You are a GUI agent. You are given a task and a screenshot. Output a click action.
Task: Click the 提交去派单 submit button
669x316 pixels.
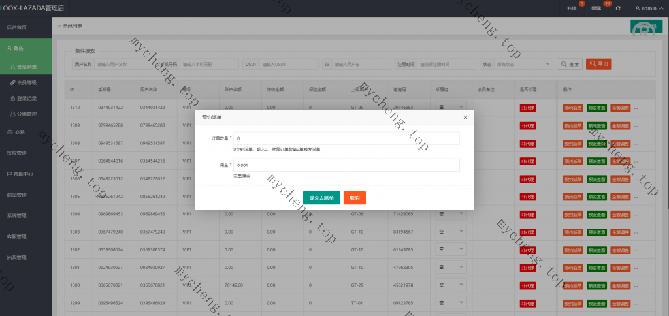(321, 198)
